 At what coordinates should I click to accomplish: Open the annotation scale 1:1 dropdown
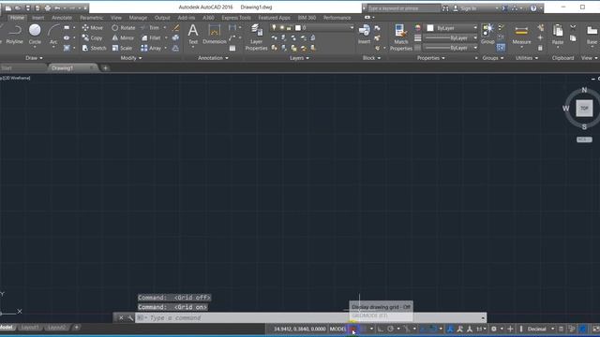[481, 329]
